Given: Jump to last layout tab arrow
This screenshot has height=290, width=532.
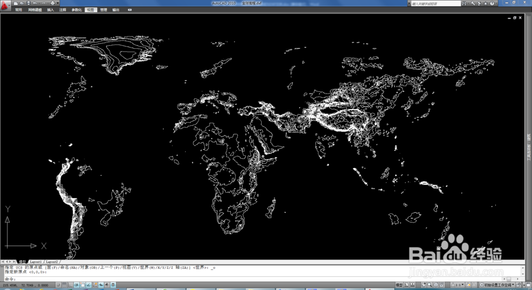Looking at the screenshot, I should click(14, 261).
